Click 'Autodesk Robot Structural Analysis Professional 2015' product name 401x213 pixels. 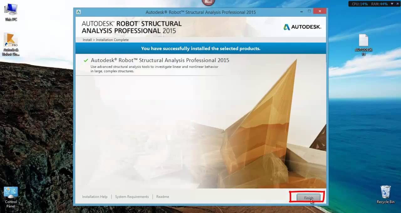[160, 60]
